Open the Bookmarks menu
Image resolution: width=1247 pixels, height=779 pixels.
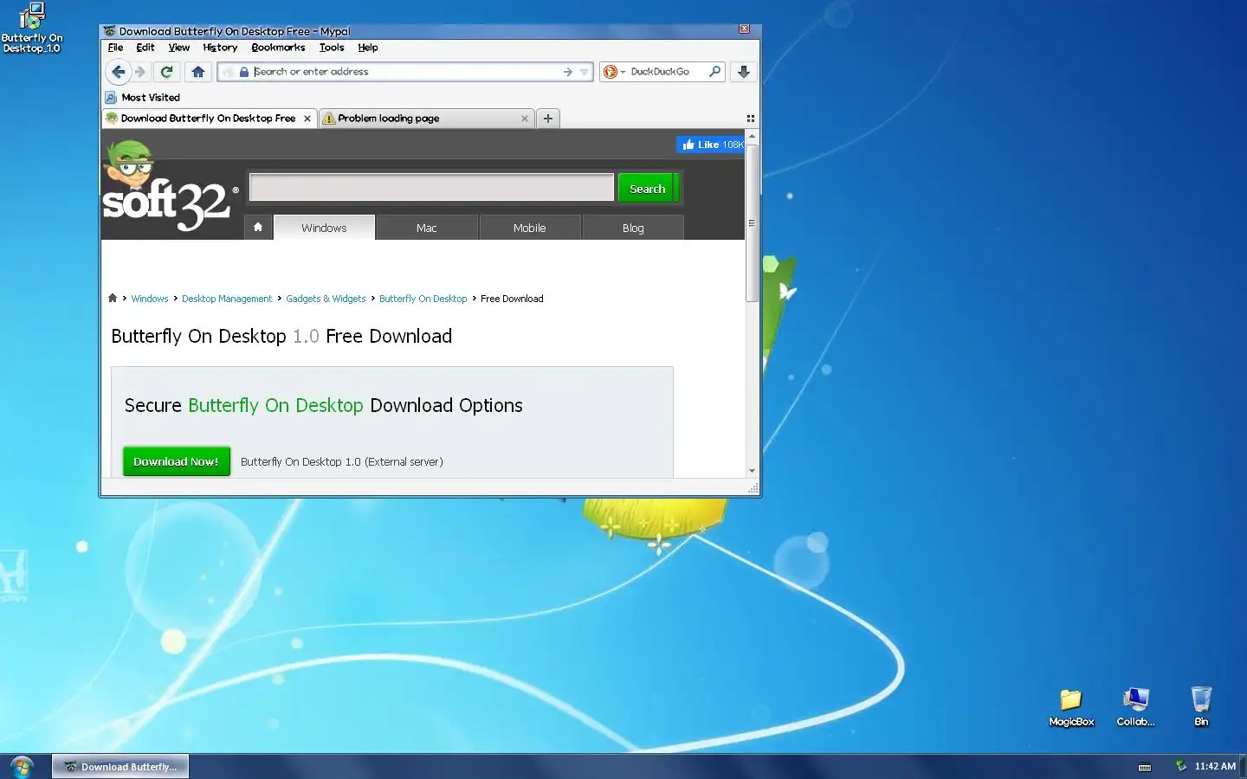(278, 48)
